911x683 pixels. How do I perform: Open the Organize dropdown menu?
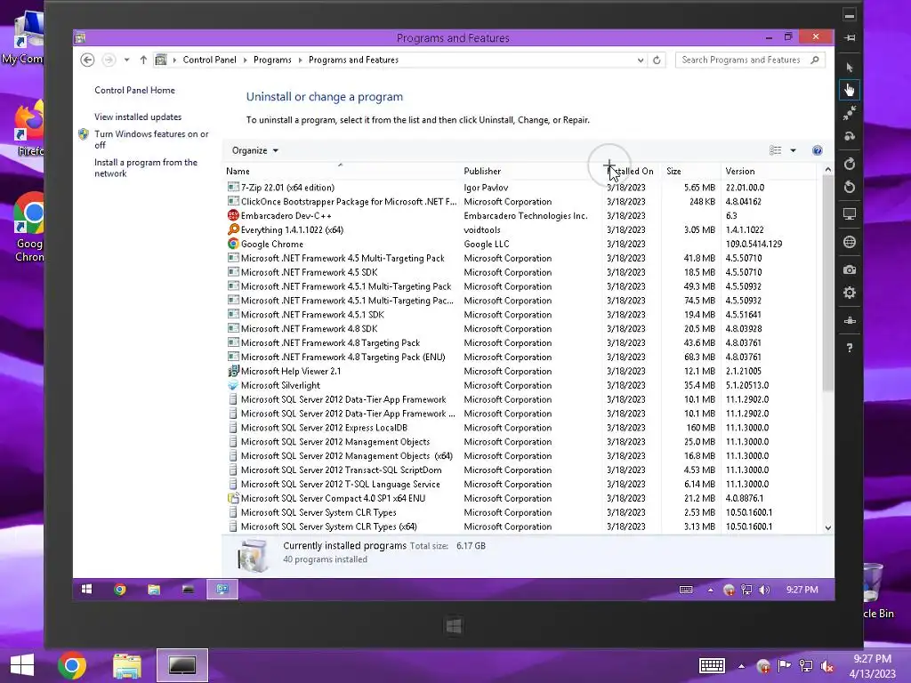point(255,150)
